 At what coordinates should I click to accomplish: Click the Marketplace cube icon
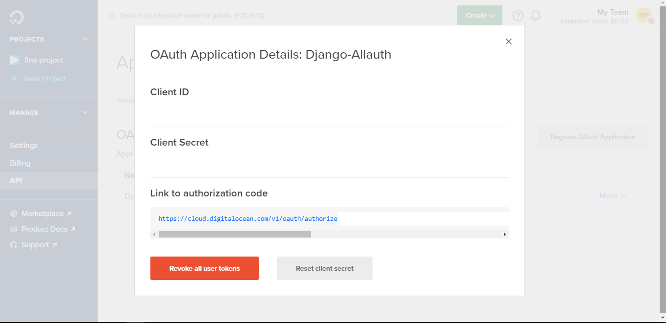pos(14,214)
